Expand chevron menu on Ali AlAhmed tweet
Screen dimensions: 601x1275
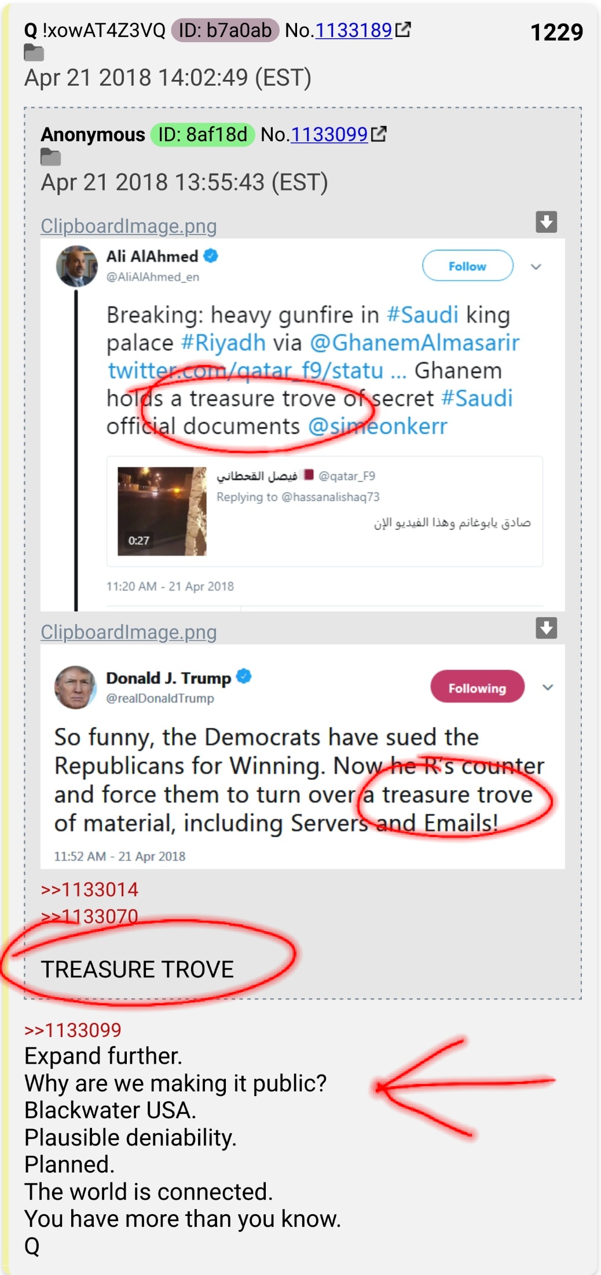click(x=536, y=267)
